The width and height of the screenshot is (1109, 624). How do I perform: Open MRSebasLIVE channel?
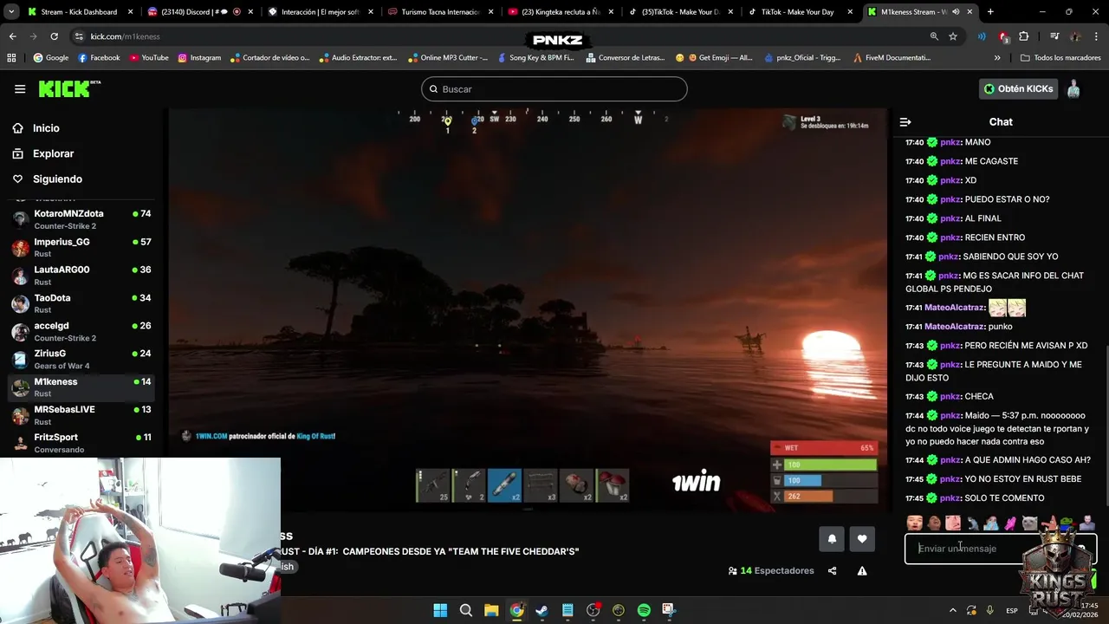pos(81,414)
